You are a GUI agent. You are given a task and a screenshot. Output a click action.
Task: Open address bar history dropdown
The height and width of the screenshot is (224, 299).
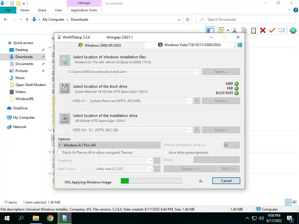click(x=179, y=20)
